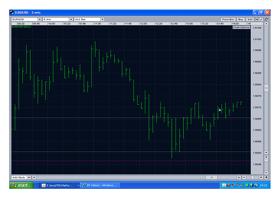Click the horizontal zoom plus icon next to R
Viewport: 280px width, 198px height.
tap(261, 177)
